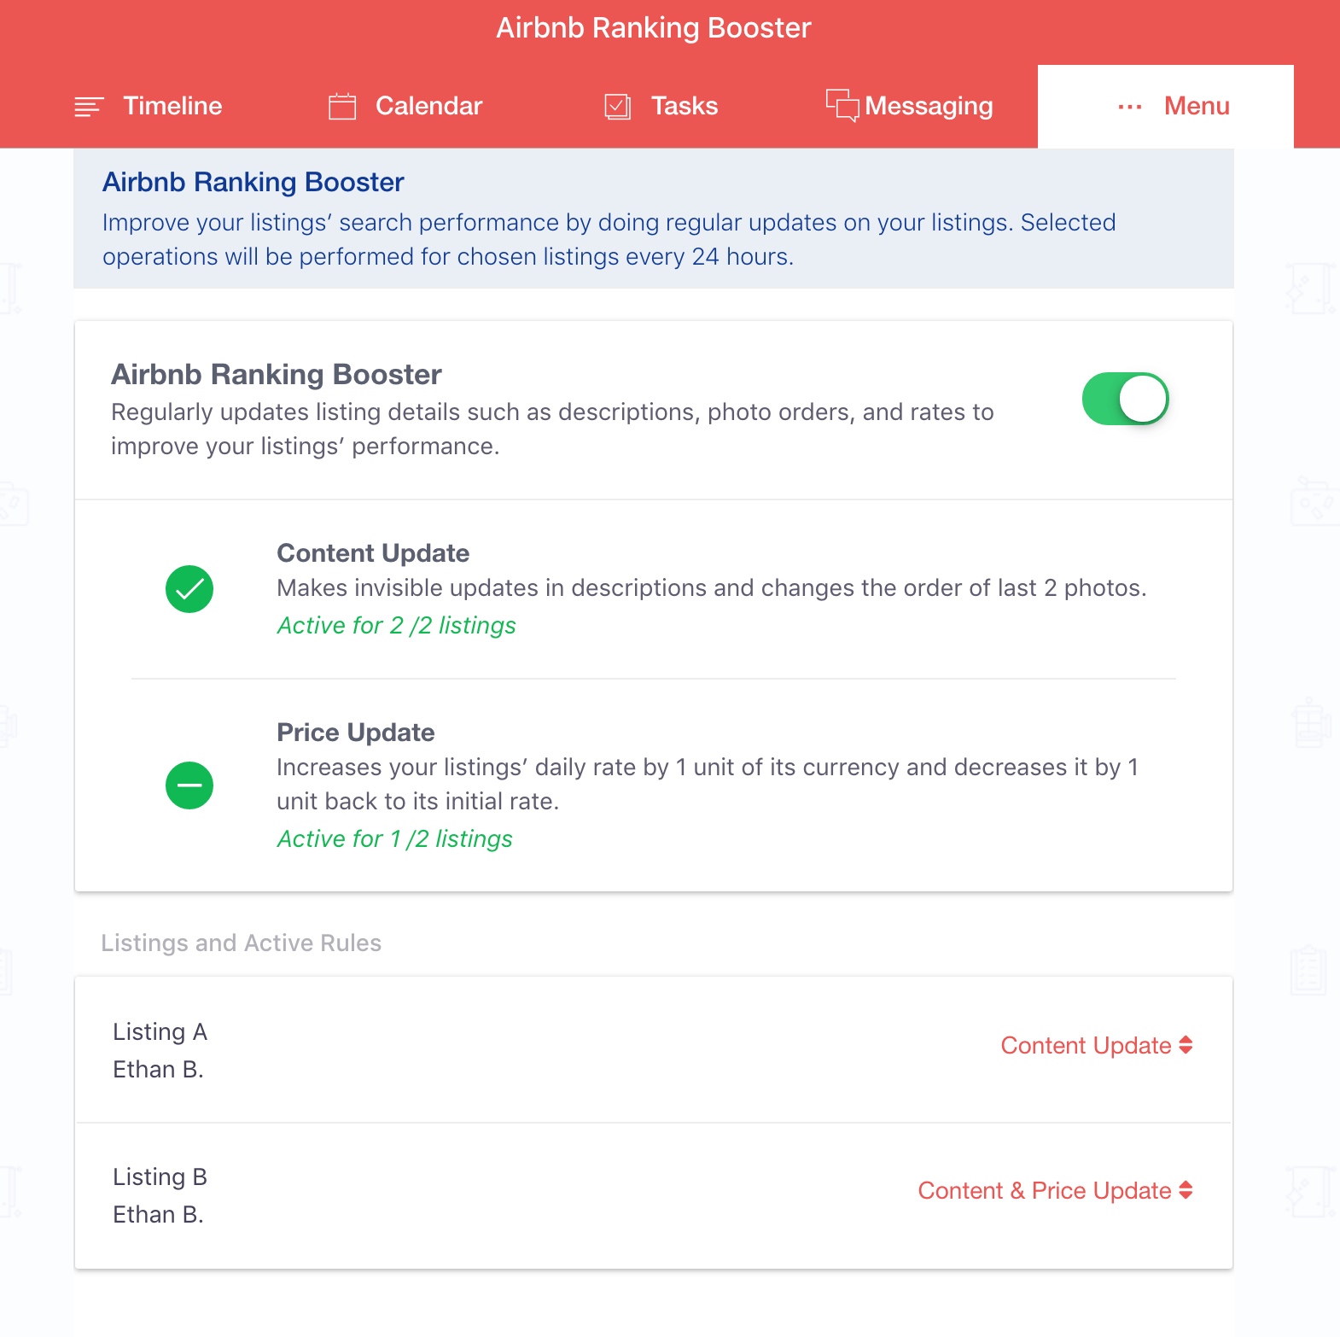Go to the Messaging tab
1340x1337 pixels.
[x=910, y=106]
